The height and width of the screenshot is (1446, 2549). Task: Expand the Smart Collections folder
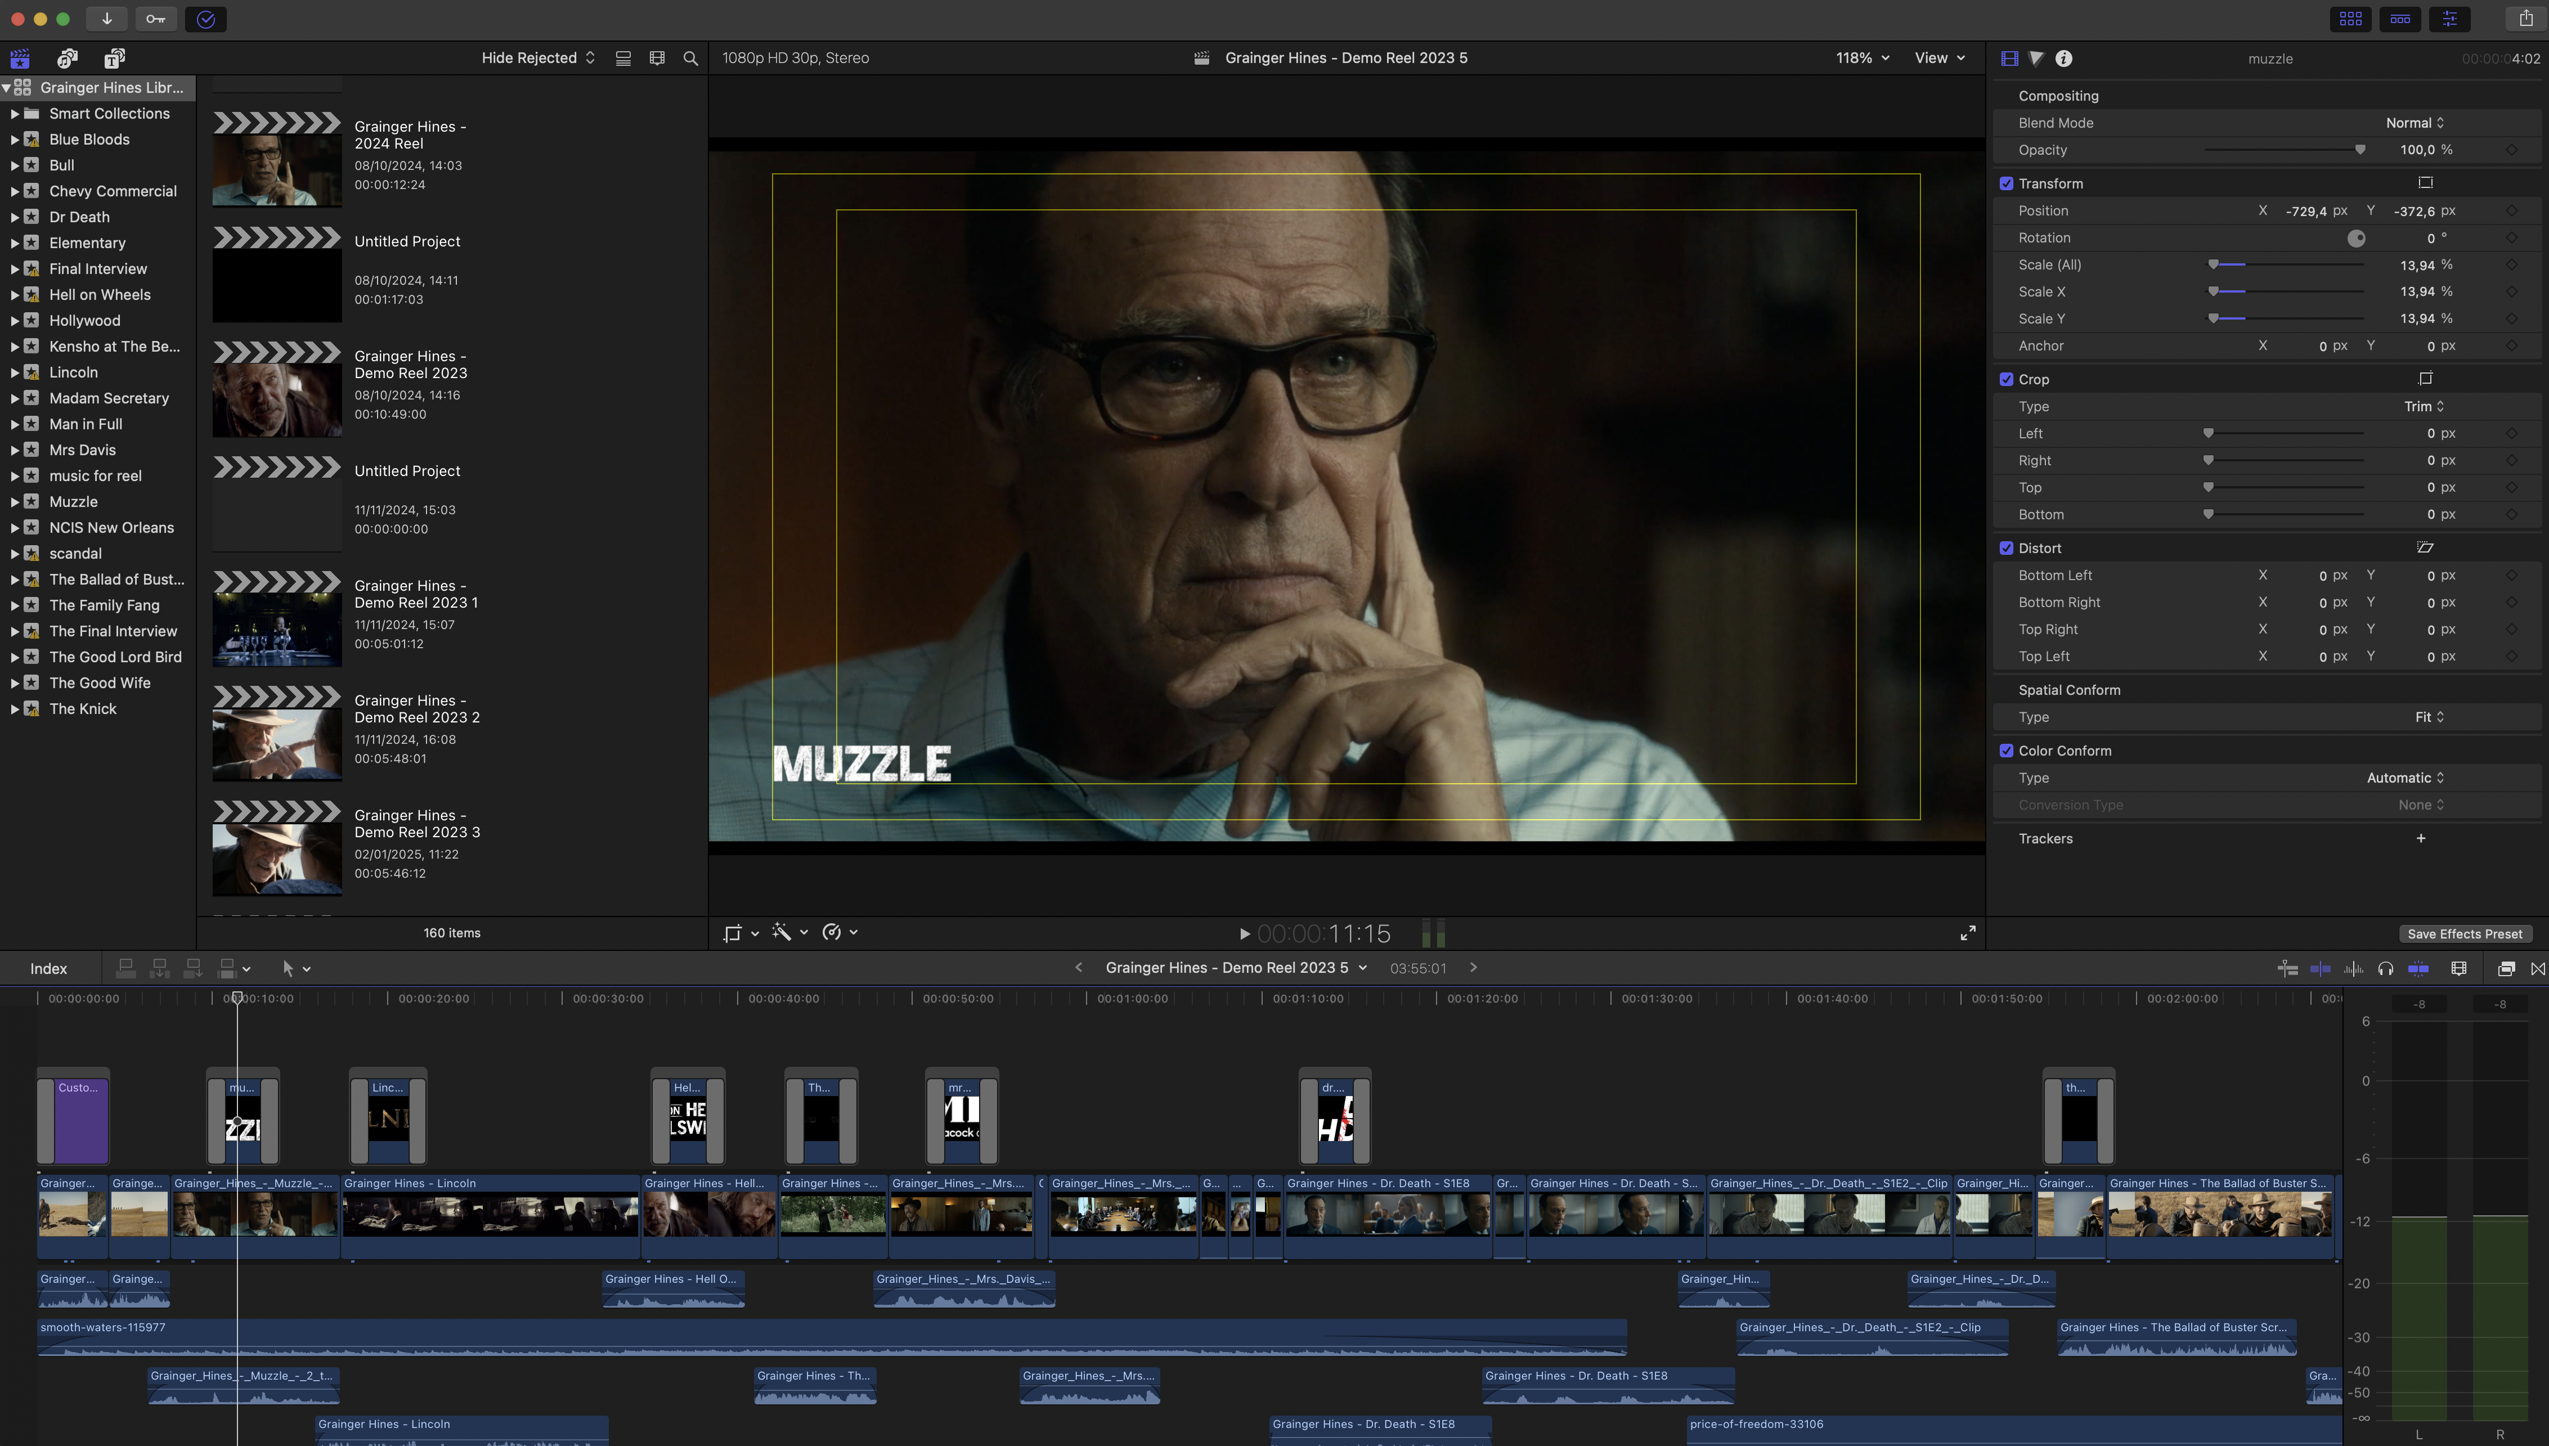[x=14, y=114]
